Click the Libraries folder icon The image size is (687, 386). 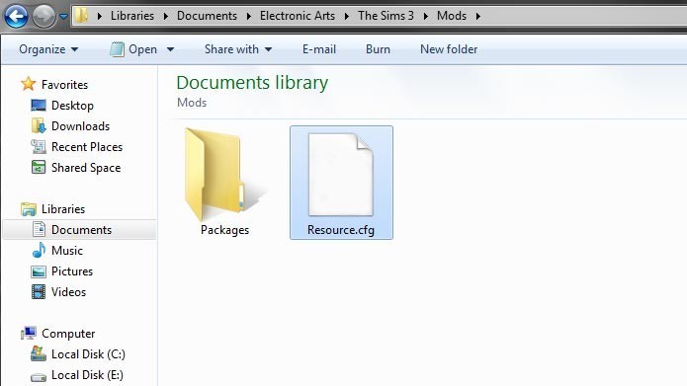tap(29, 209)
